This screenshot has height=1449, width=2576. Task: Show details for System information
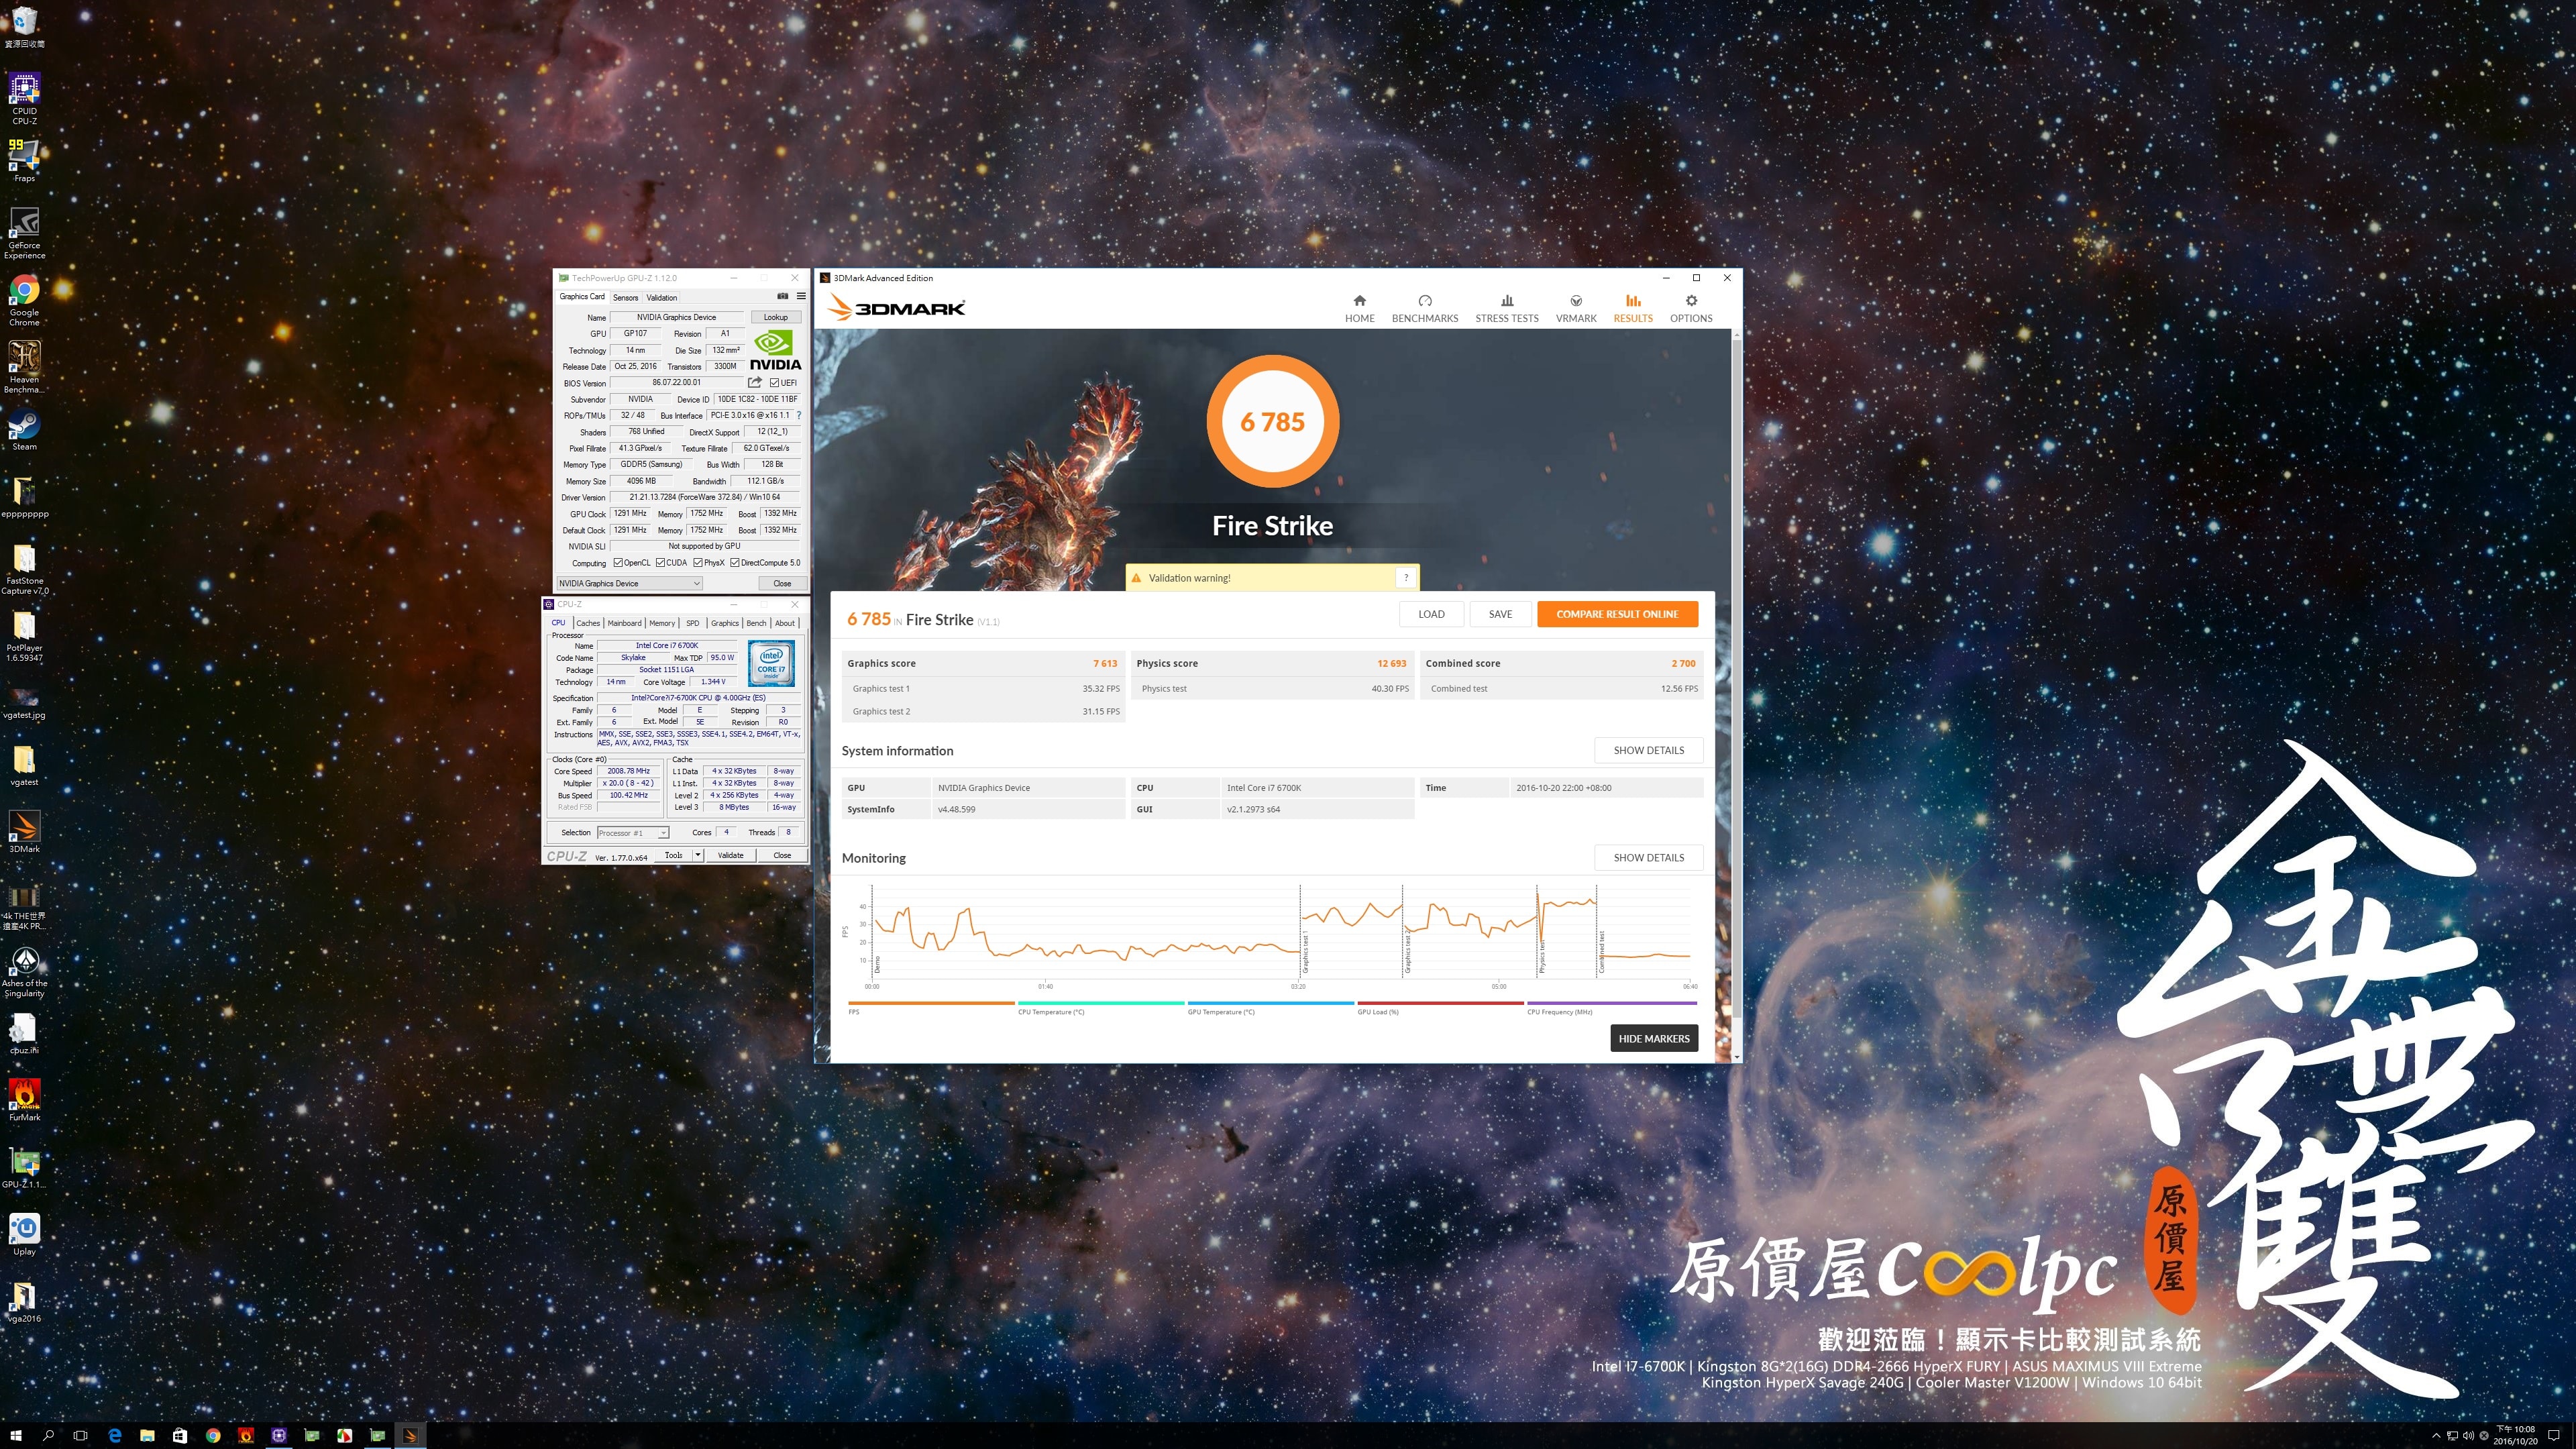pos(1648,750)
